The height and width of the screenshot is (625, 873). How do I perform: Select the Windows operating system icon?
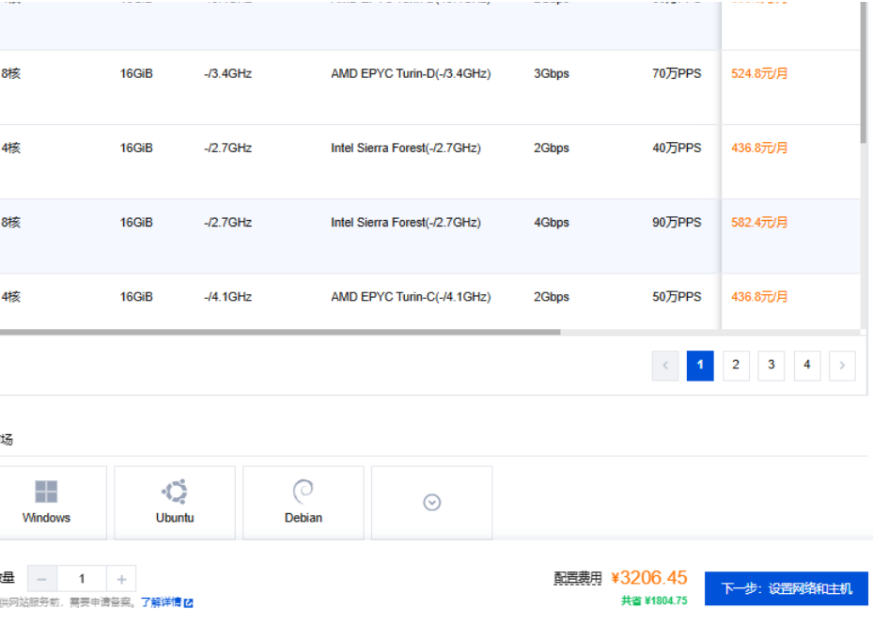(x=46, y=492)
